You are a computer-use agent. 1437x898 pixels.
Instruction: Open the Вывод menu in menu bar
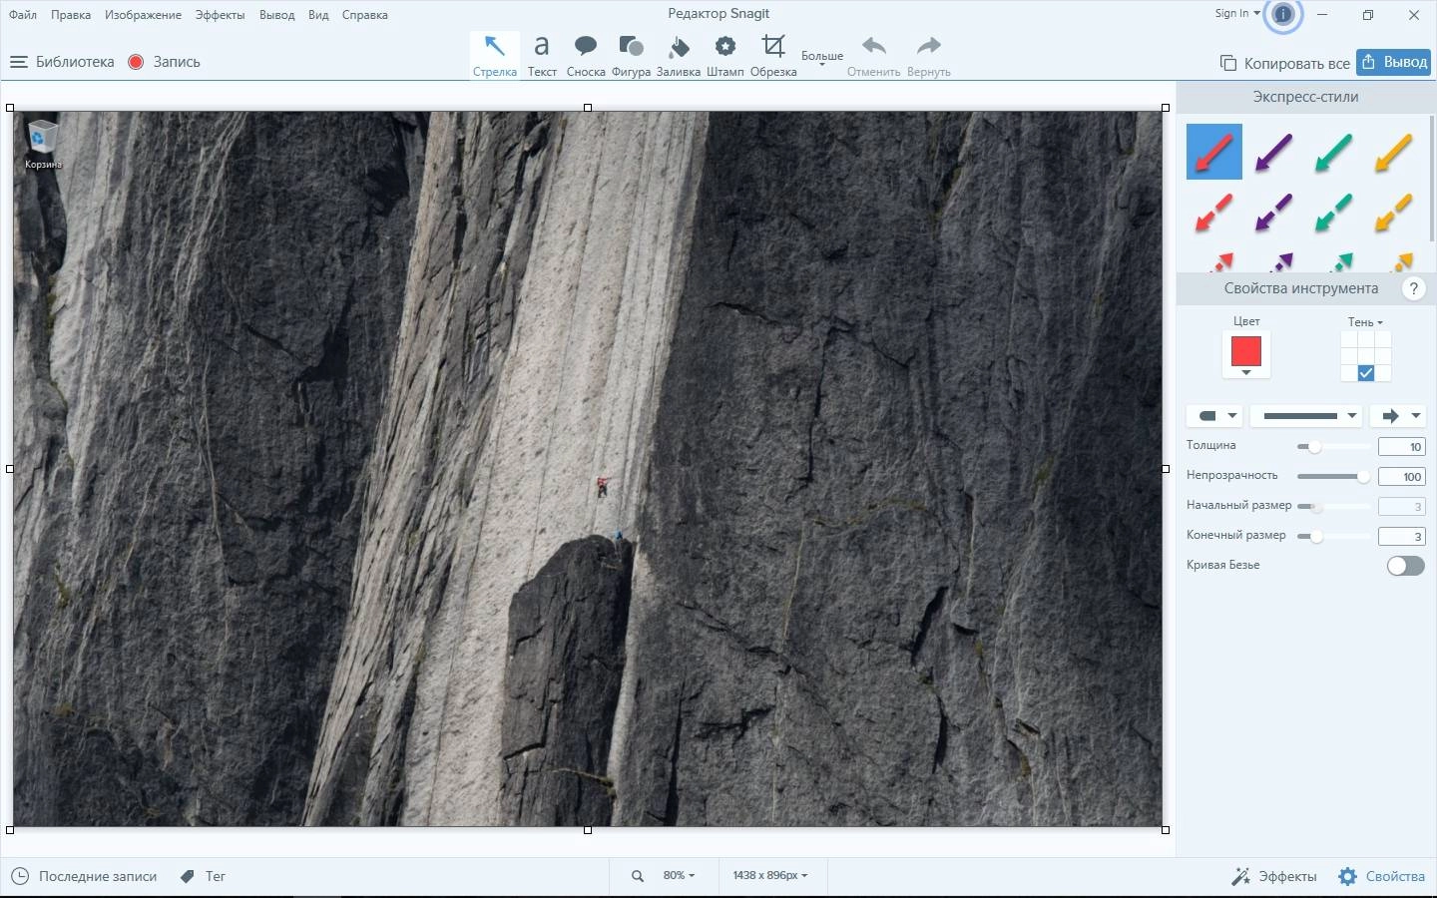276,15
